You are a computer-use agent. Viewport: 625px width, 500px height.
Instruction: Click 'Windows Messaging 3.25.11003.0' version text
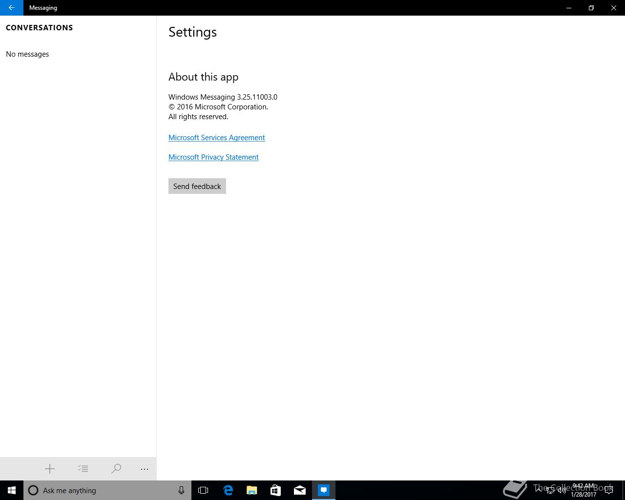coord(223,97)
